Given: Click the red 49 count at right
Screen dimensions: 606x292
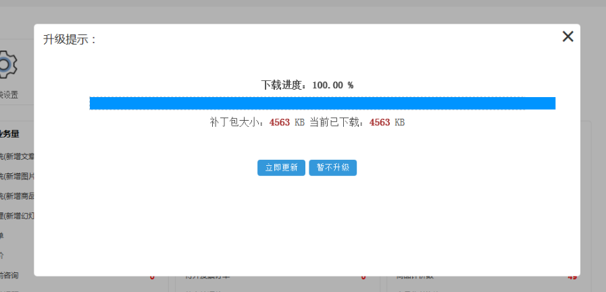Looking at the screenshot, I should (x=572, y=276).
